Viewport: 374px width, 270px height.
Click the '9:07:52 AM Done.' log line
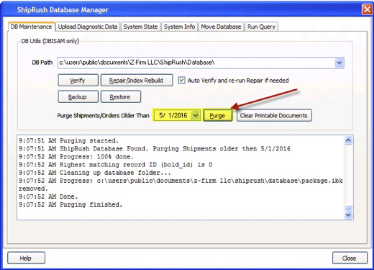tap(48, 196)
